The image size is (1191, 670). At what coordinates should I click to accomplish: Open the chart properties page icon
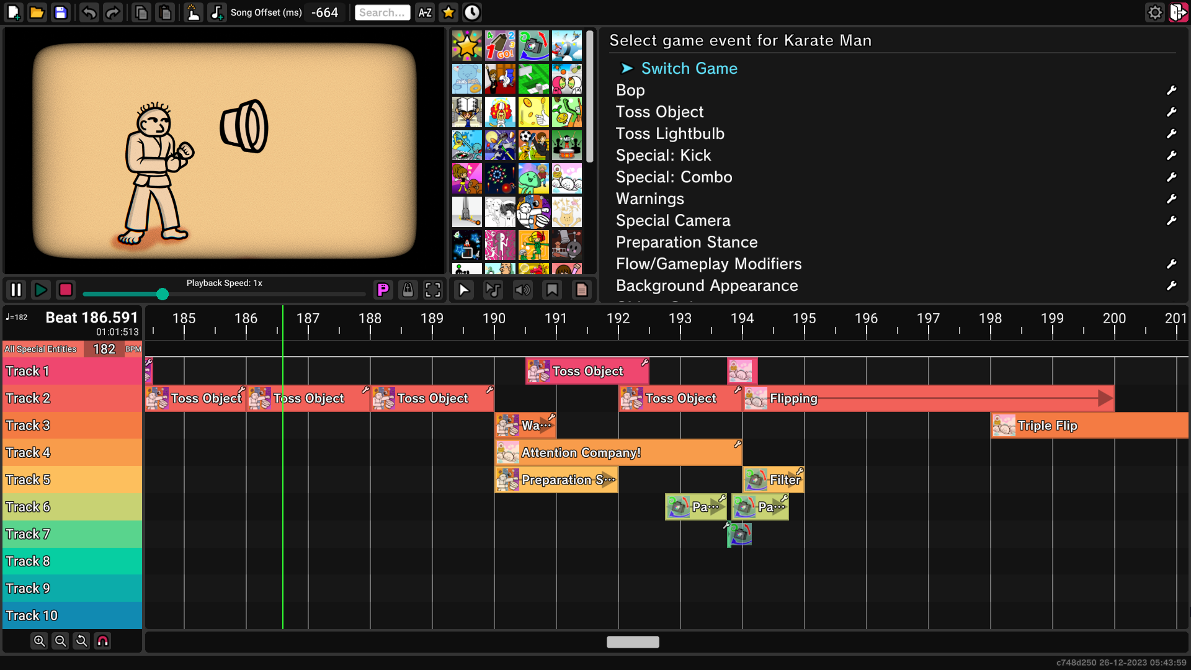click(x=582, y=290)
